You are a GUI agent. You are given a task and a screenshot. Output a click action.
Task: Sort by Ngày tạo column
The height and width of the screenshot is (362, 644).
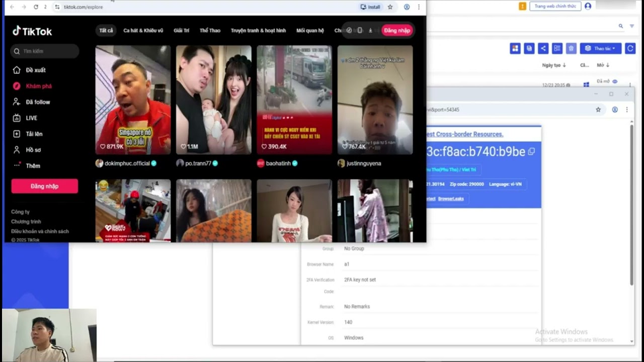click(554, 65)
